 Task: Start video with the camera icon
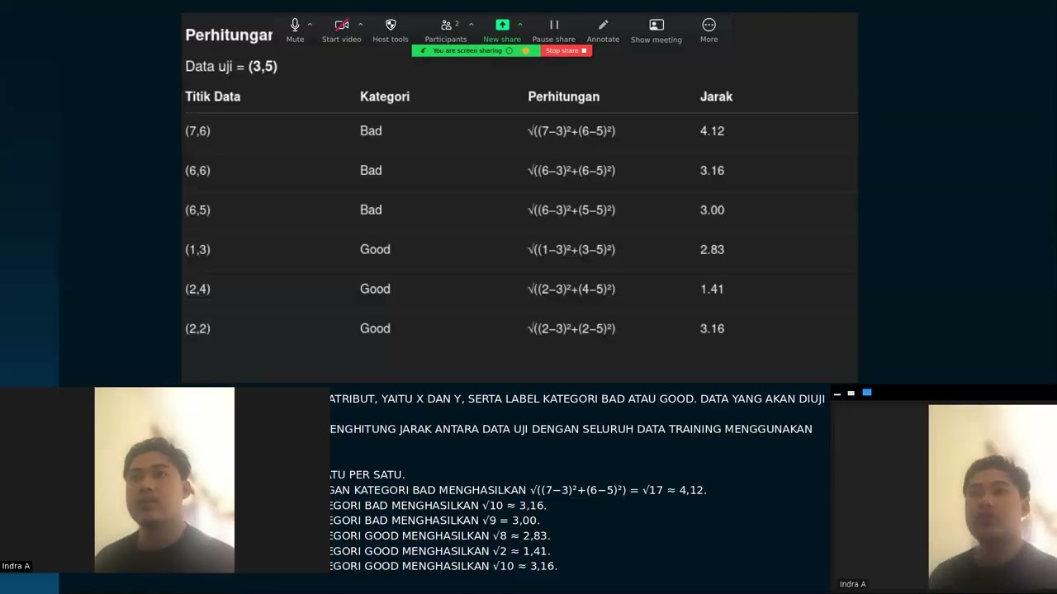(x=341, y=31)
